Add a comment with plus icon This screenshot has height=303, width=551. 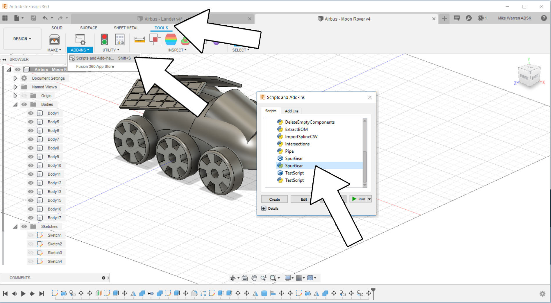click(103, 278)
